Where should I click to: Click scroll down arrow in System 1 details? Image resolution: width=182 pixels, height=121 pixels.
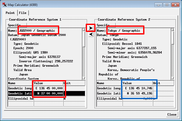(x=84, y=78)
